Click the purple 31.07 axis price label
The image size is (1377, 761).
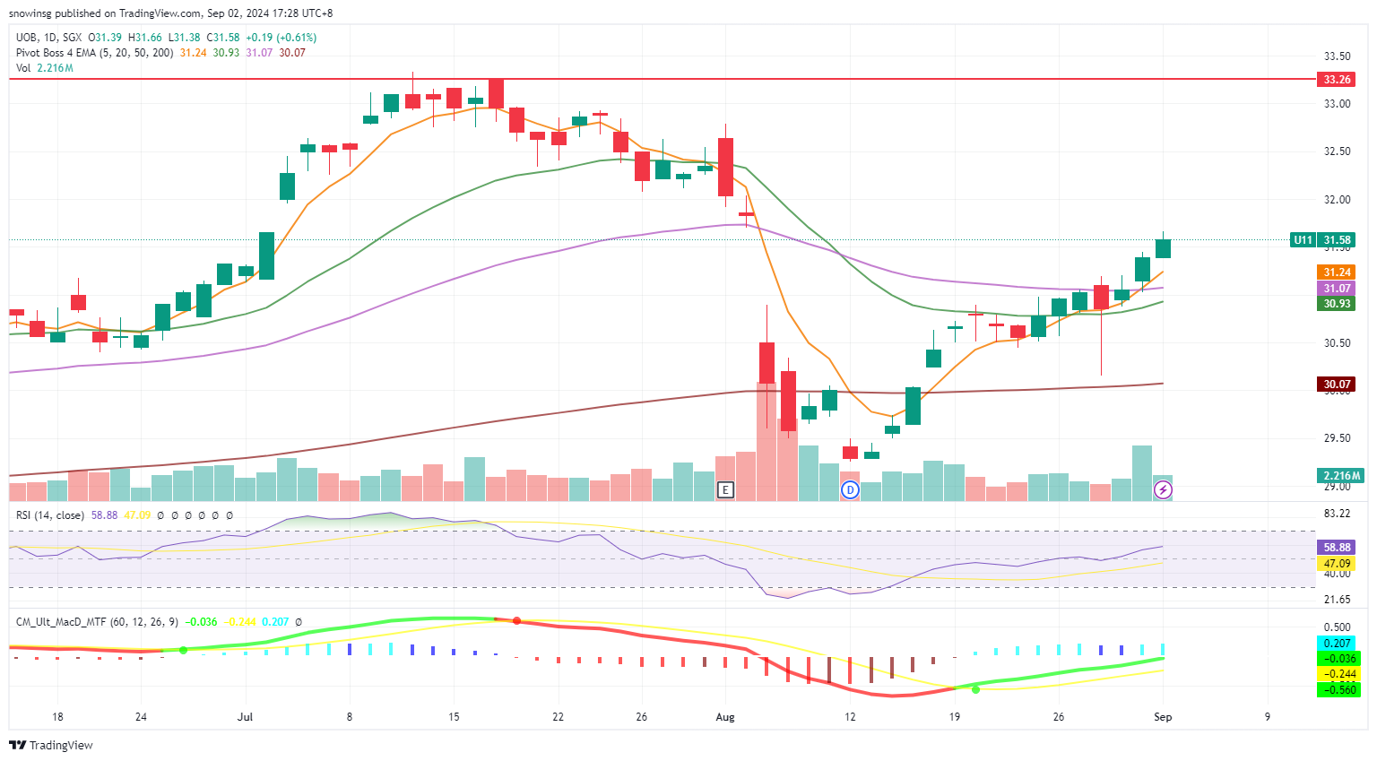[1337, 289]
